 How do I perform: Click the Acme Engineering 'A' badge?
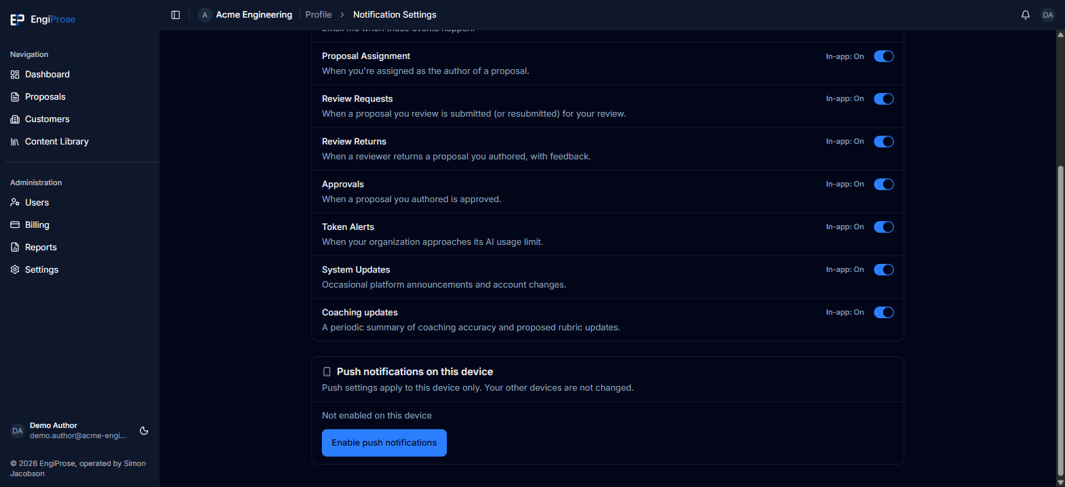click(x=205, y=15)
